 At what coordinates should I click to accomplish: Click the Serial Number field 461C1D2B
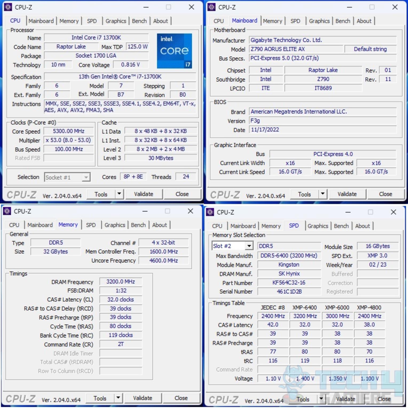289,291
